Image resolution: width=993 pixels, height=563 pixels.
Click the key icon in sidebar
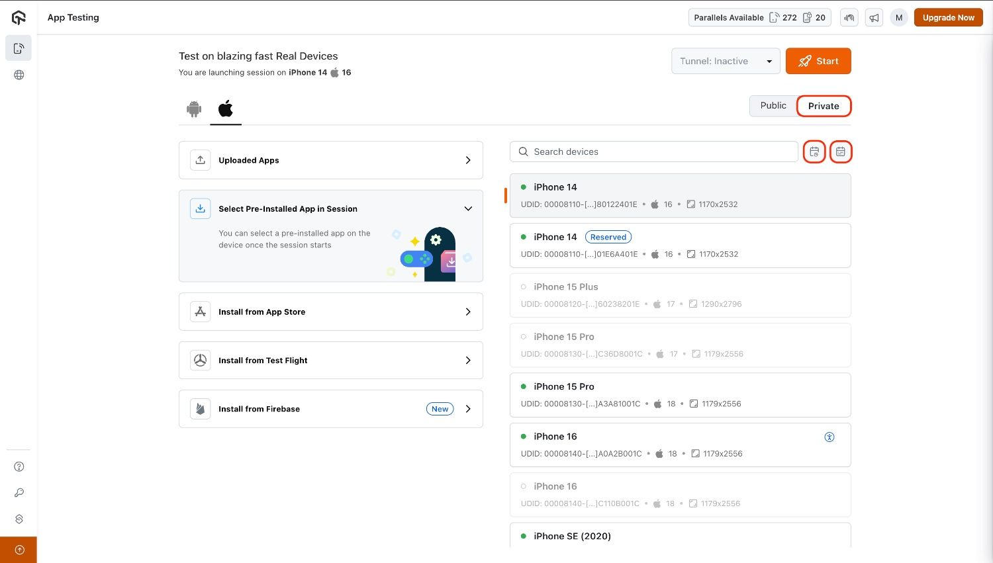click(19, 493)
